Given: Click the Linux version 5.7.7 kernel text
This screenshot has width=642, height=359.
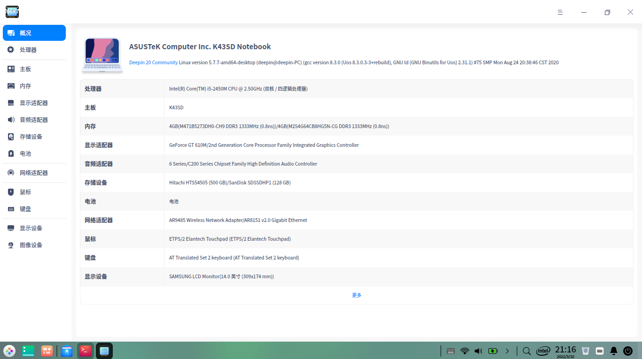Looking at the screenshot, I should [369, 62].
